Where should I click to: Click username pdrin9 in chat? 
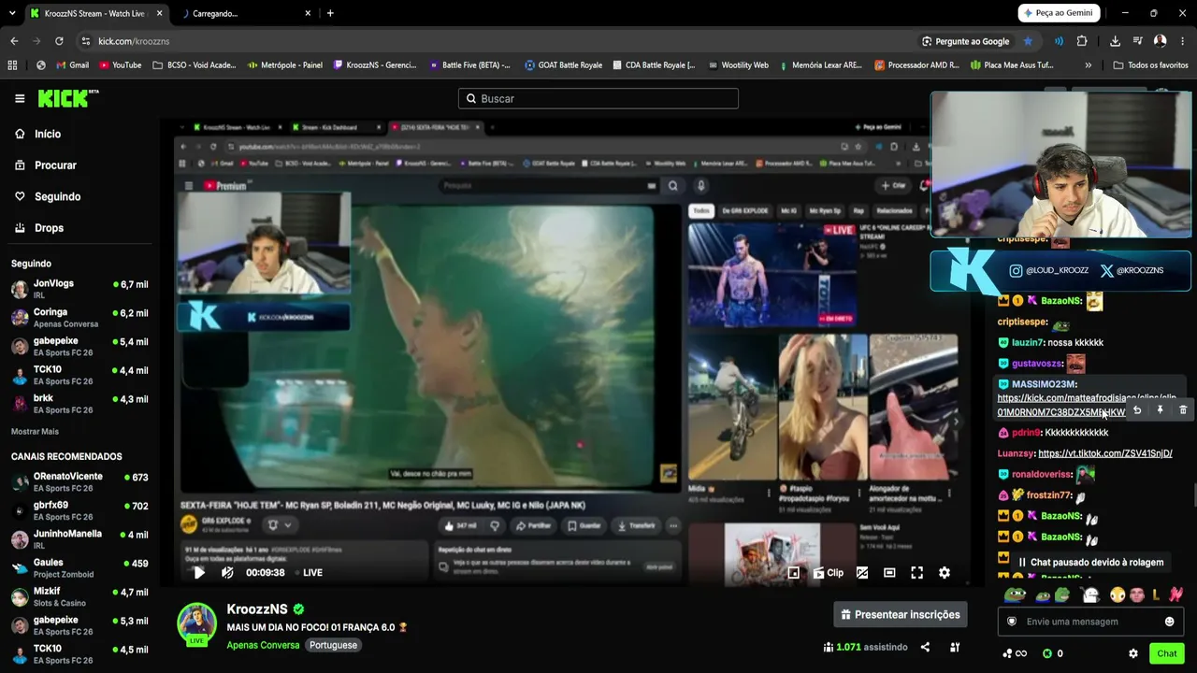coord(1026,433)
